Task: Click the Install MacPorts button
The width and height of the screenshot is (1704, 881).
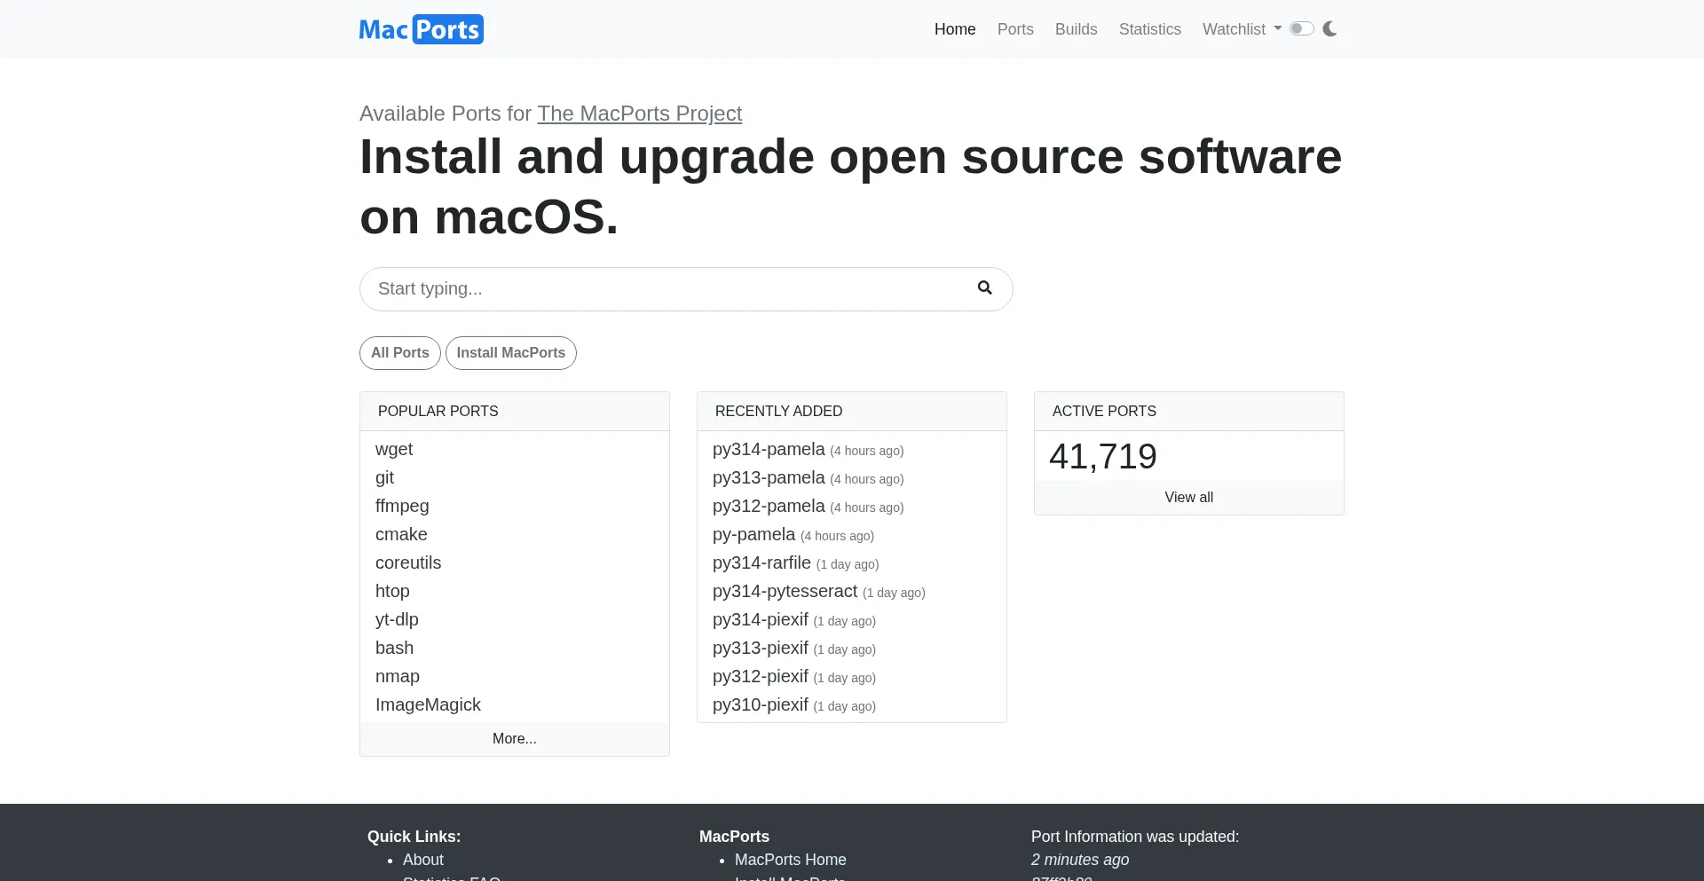Action: [x=511, y=353]
